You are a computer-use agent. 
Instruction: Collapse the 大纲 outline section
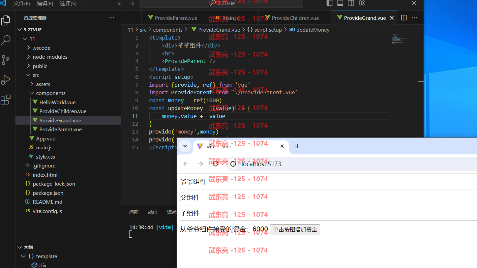tap(68, 247)
